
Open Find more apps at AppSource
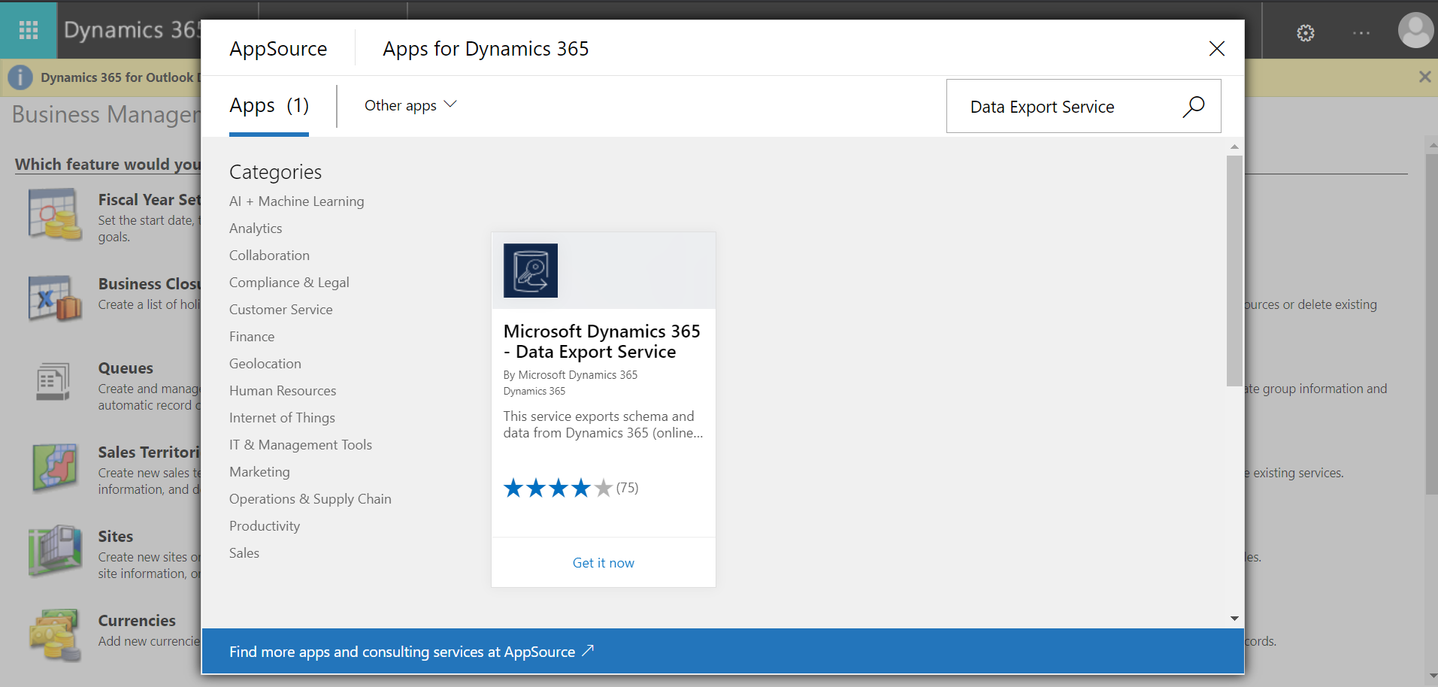pyautogui.click(x=412, y=651)
